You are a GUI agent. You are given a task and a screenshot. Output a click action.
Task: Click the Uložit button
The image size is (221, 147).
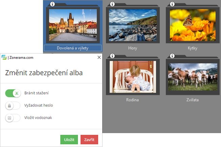coord(69,140)
